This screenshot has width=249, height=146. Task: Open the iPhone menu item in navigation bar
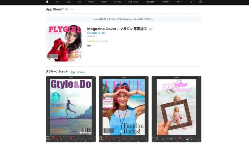[91, 2]
